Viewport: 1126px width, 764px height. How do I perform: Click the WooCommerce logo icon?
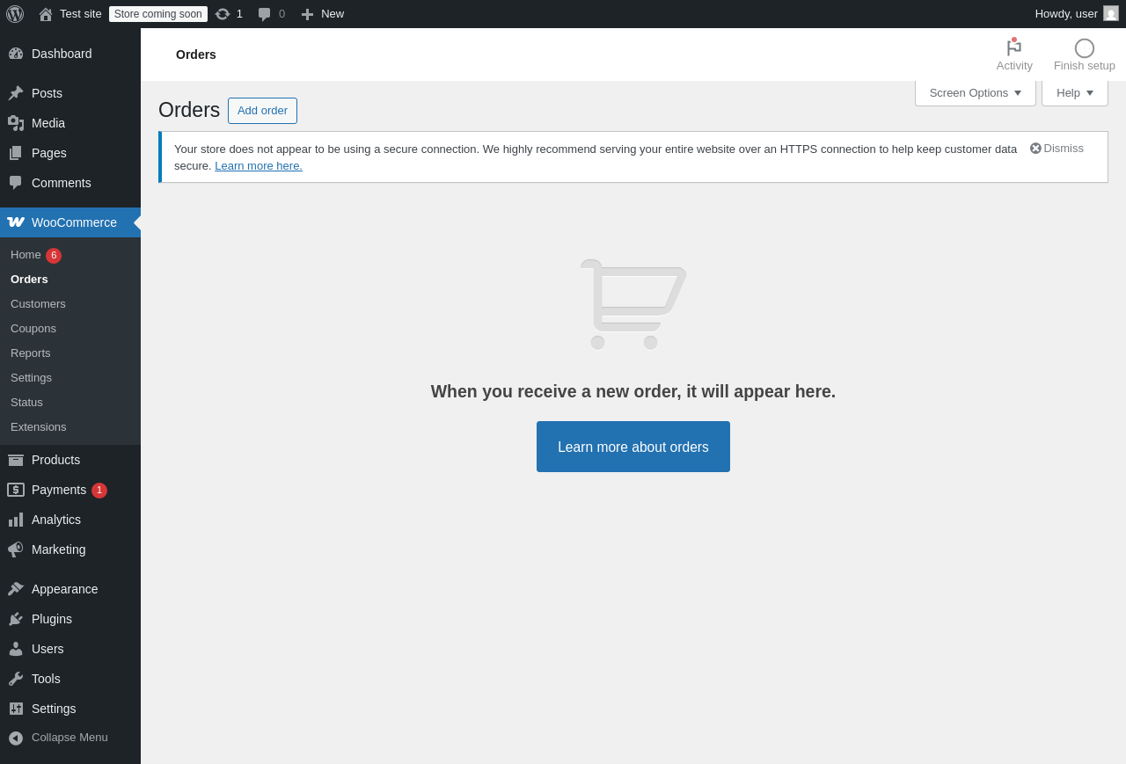pos(16,222)
